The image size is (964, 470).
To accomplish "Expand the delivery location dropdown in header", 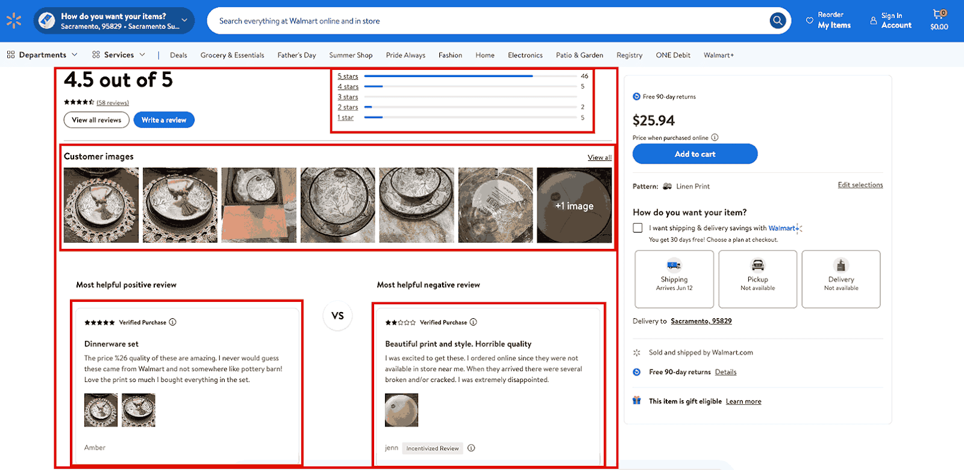I will [184, 20].
